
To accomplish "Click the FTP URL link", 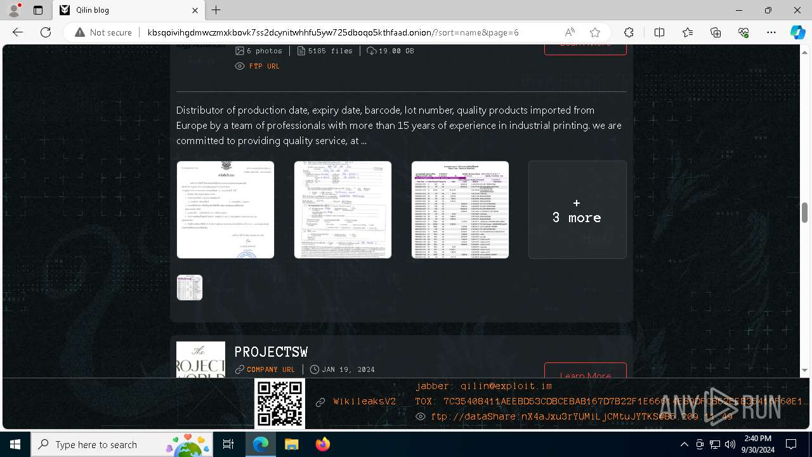I will [x=264, y=66].
